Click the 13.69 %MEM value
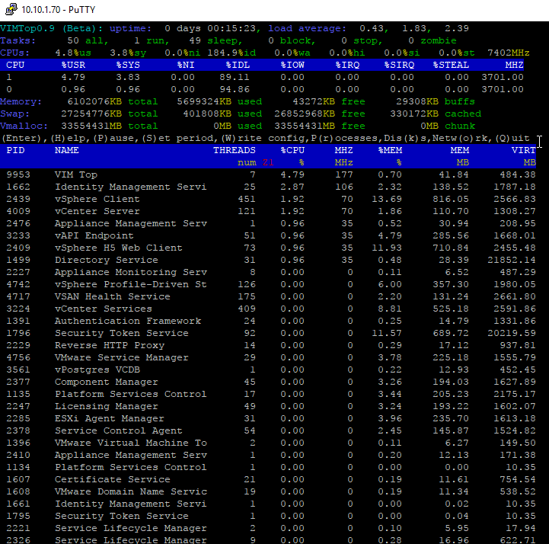 pos(387,199)
